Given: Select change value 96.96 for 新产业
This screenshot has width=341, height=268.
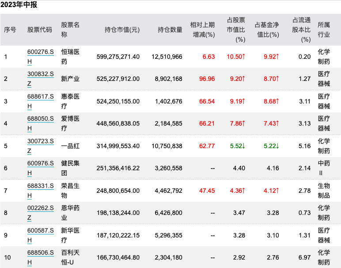Looking at the screenshot, I should click(x=207, y=79).
